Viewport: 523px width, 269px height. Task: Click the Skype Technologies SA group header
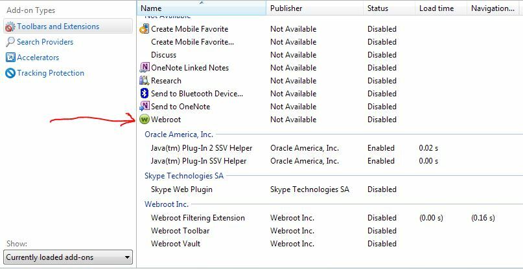click(x=184, y=176)
